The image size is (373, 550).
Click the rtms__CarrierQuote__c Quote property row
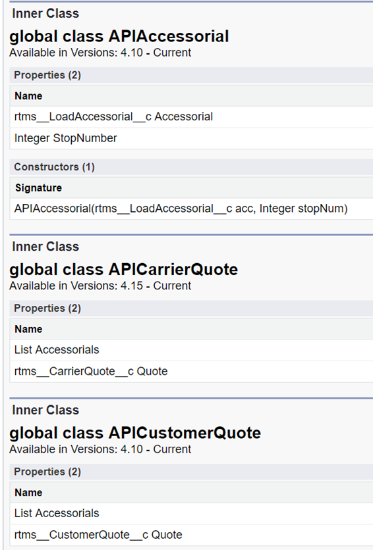(191, 372)
